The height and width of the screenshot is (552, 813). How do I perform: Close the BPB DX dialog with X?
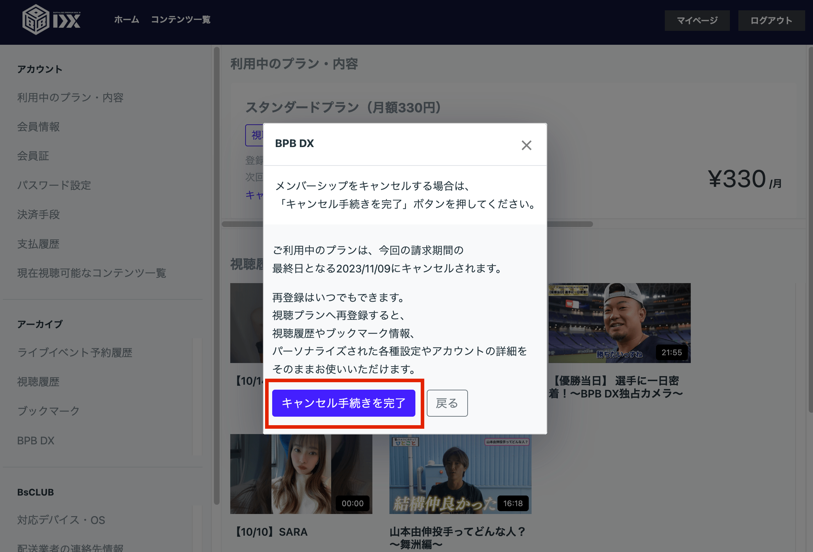[526, 145]
